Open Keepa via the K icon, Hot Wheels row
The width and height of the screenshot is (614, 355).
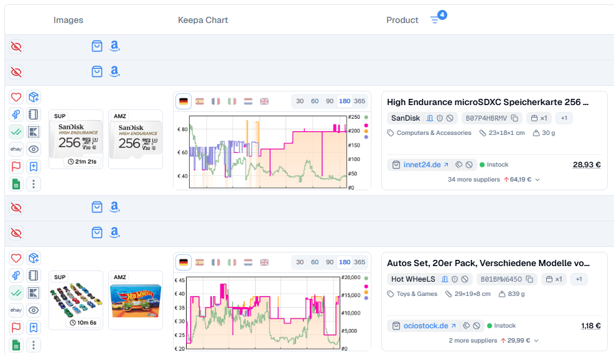coord(34,293)
